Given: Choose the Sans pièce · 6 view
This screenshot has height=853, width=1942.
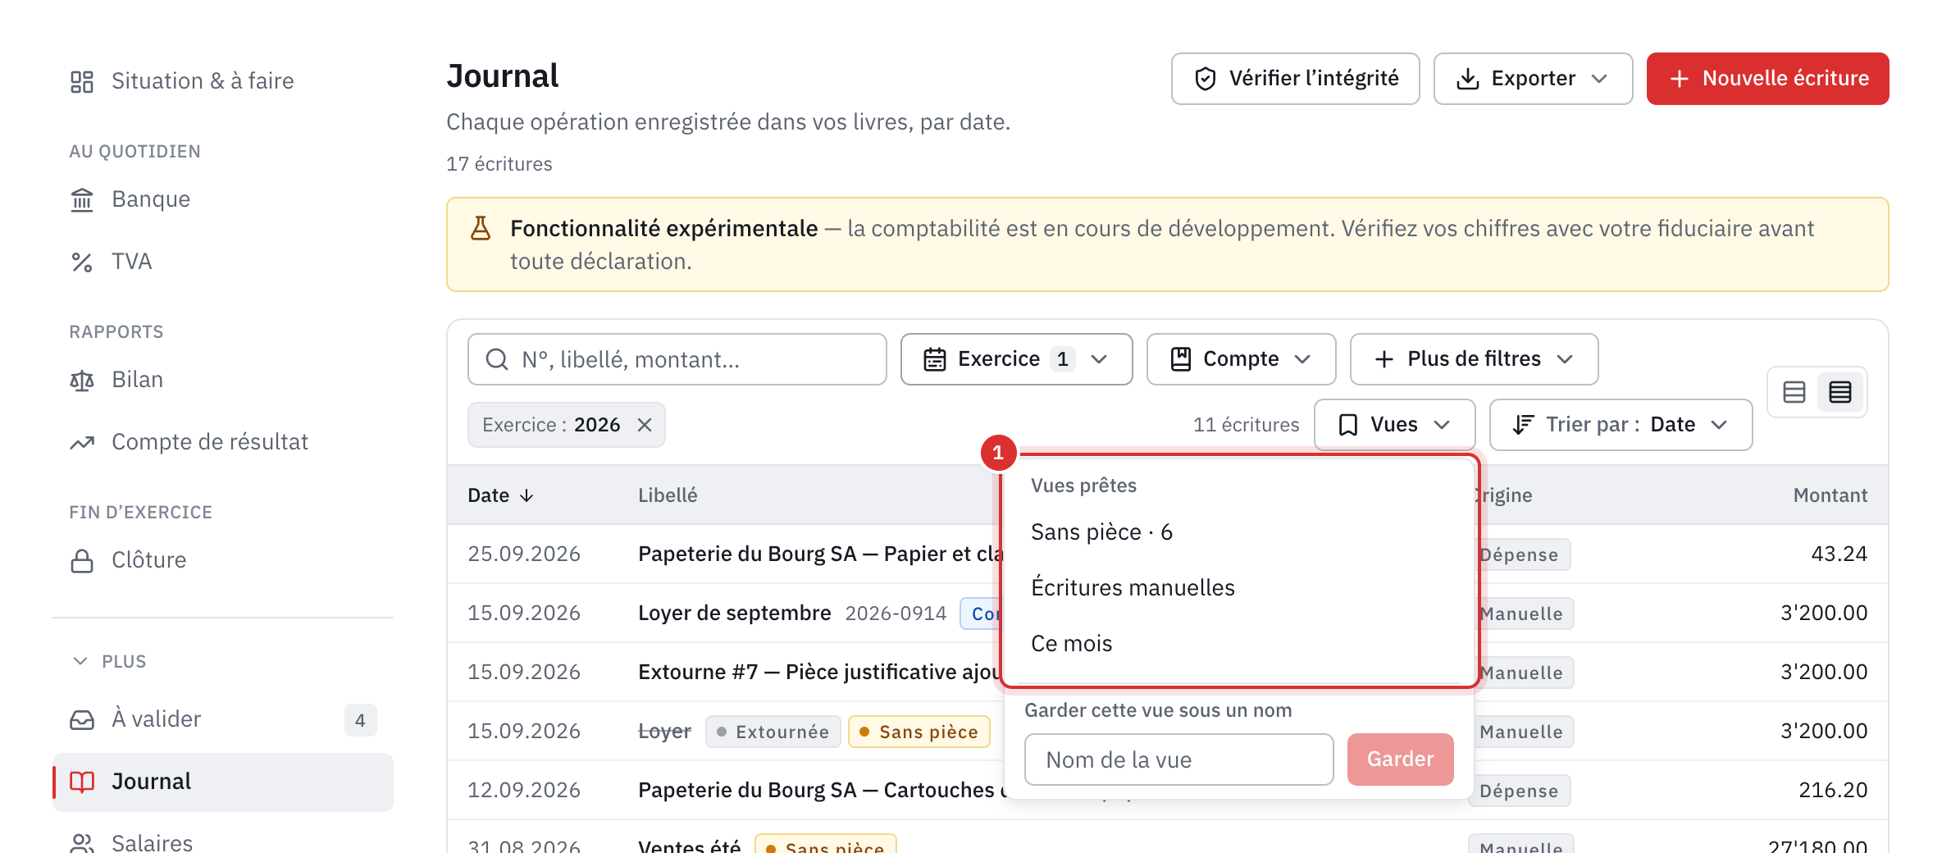Looking at the screenshot, I should click(1238, 532).
